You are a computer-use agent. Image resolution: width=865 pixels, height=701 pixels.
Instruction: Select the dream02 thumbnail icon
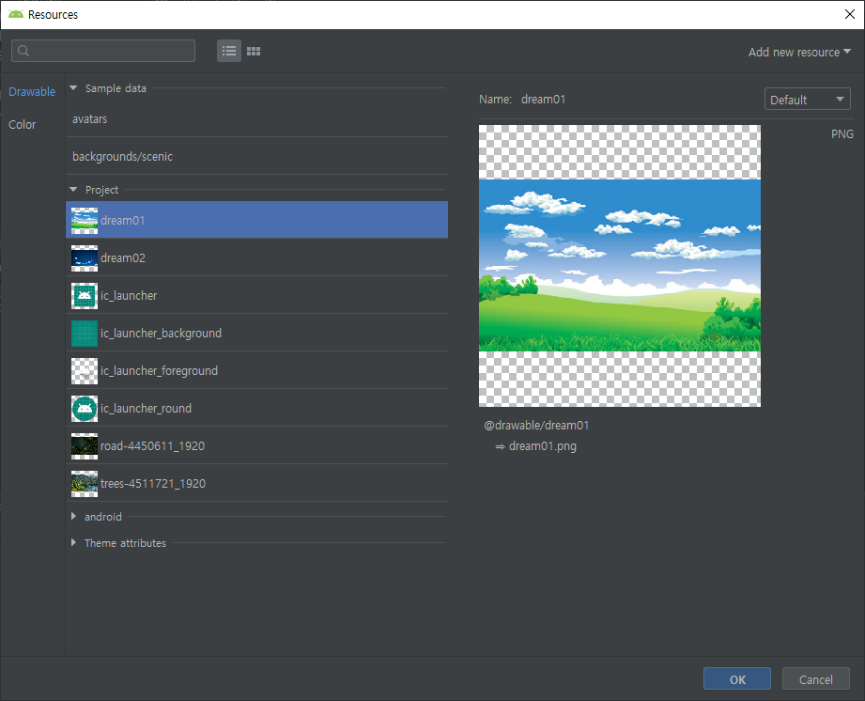point(85,257)
